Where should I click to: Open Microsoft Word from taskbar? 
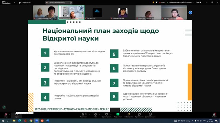pyautogui.click(x=48, y=121)
